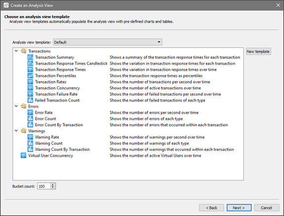Select the Transaction Summary chart icon
The height and width of the screenshot is (216, 284).
click(x=30, y=57)
